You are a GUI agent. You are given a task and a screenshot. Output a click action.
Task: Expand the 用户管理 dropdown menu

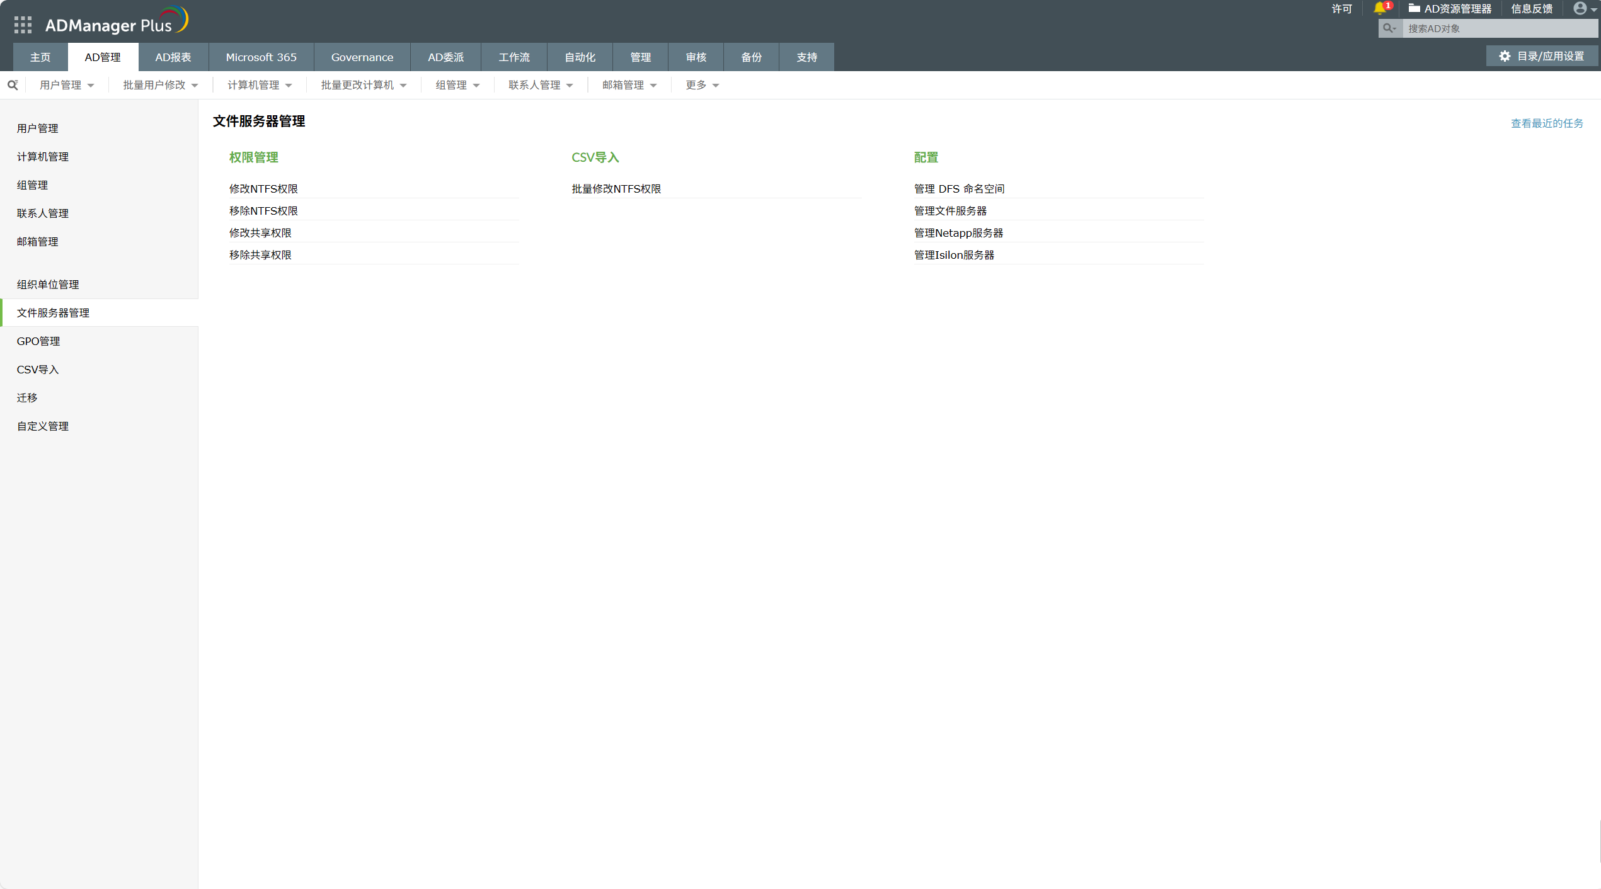click(x=67, y=85)
